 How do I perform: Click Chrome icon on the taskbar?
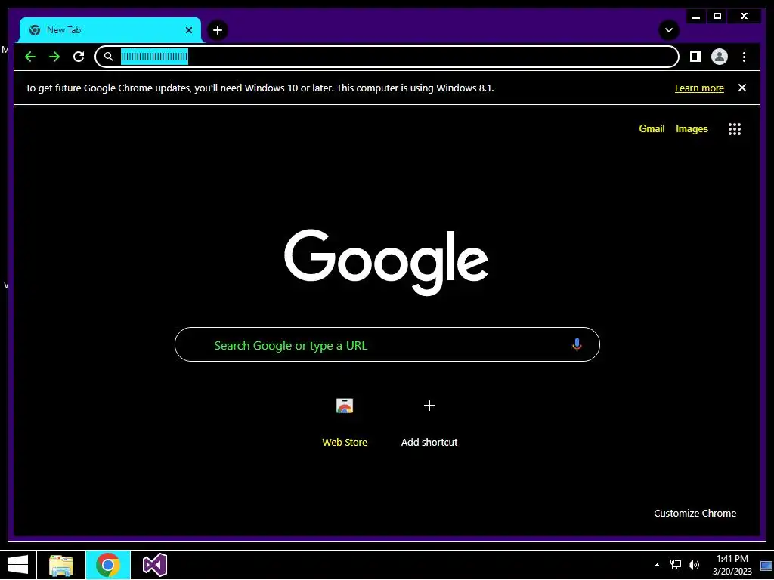coord(108,565)
